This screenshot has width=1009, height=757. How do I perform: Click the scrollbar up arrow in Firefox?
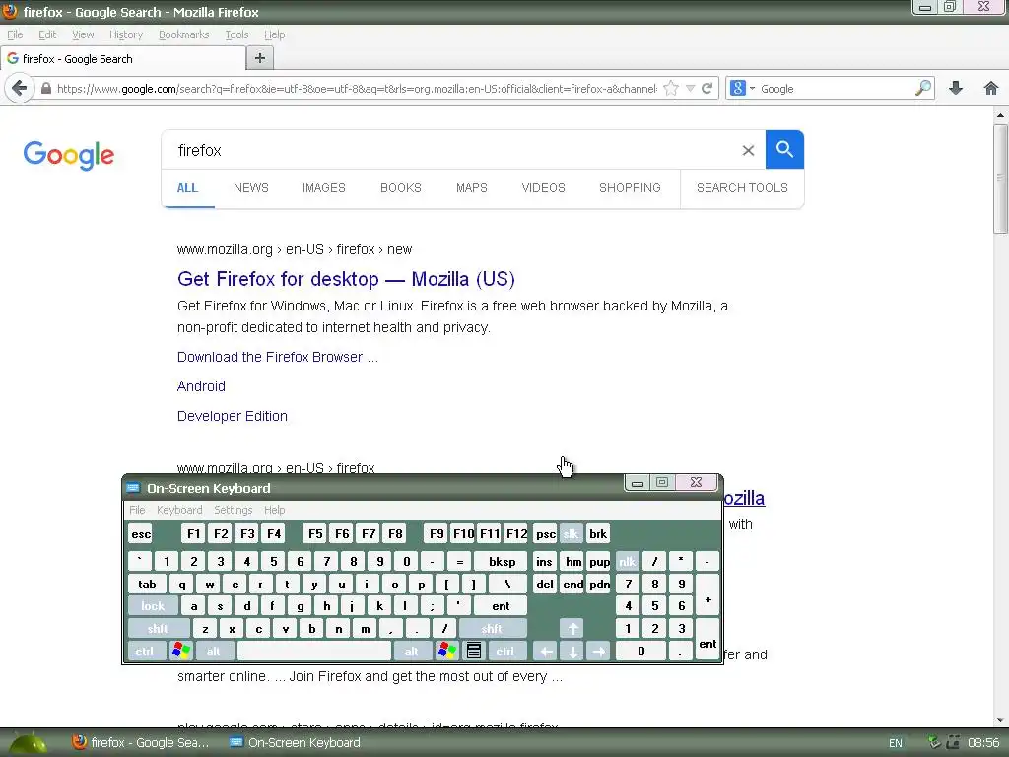tap(1000, 116)
